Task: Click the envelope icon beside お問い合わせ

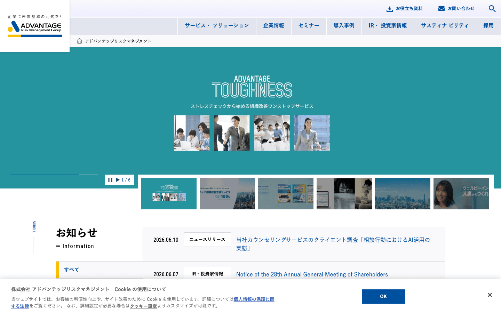Action: (442, 9)
